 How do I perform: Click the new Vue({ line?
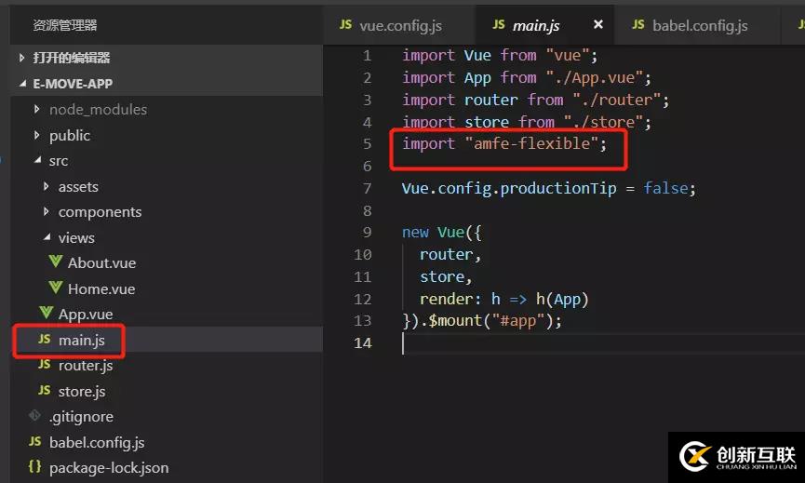pyautogui.click(x=442, y=233)
